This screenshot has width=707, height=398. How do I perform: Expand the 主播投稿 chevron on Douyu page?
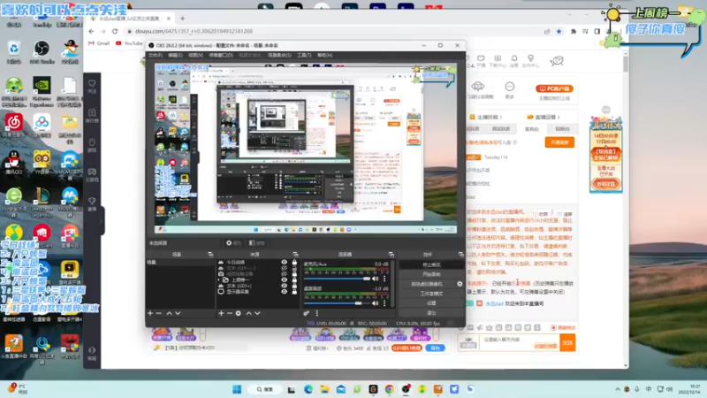click(x=501, y=118)
